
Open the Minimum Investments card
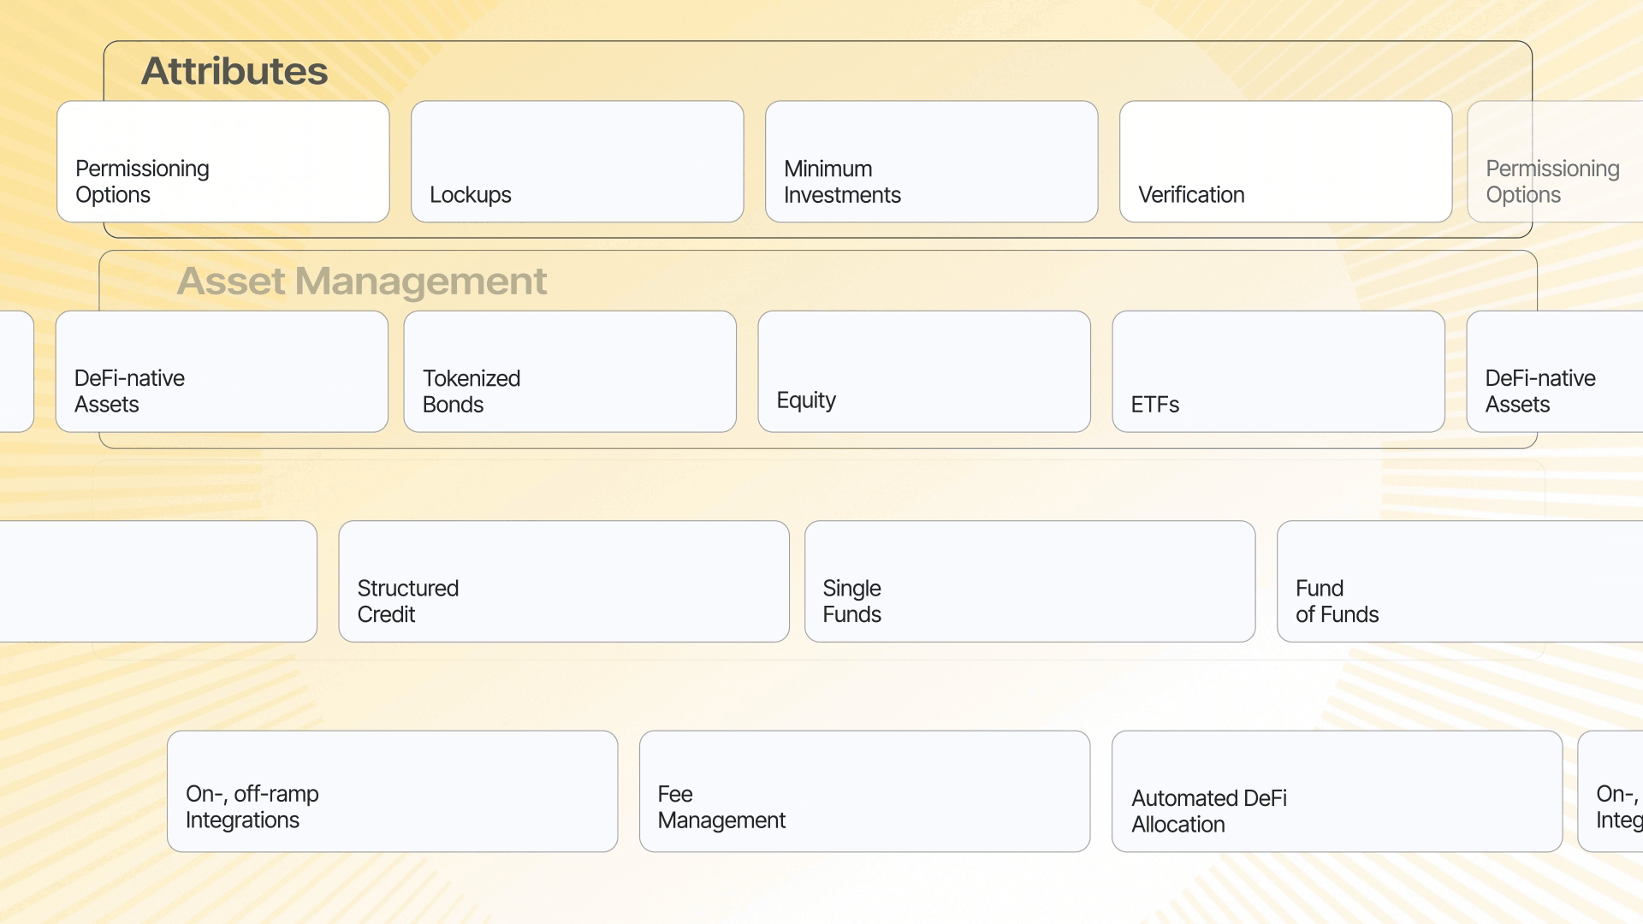[x=931, y=162]
